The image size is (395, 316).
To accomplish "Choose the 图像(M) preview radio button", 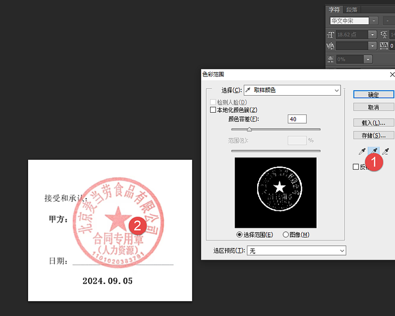I will (286, 235).
